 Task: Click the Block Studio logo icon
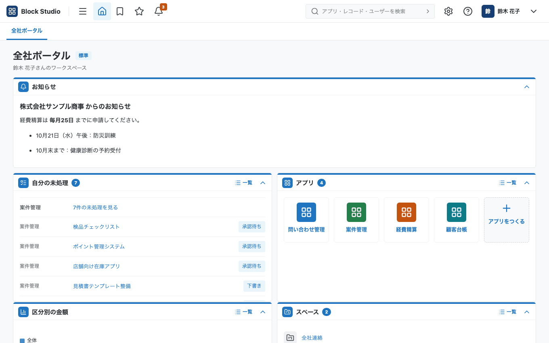[12, 11]
